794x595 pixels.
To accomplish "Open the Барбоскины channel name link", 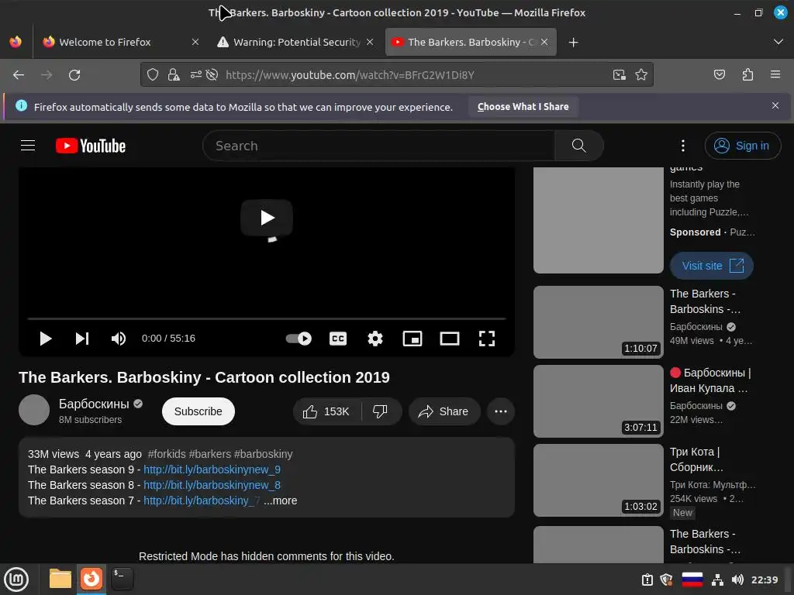I will tap(94, 404).
